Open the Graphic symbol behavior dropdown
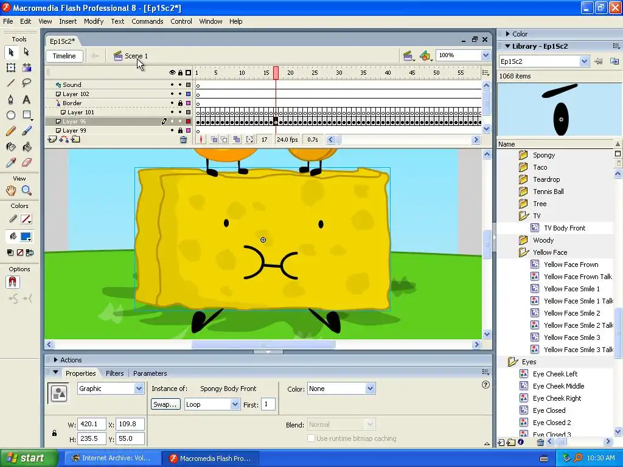 click(139, 389)
